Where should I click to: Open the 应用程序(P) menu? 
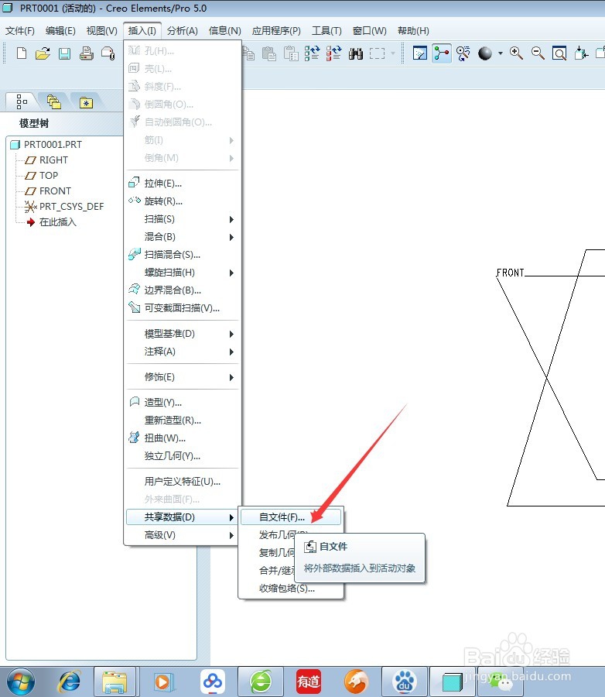[x=276, y=31]
